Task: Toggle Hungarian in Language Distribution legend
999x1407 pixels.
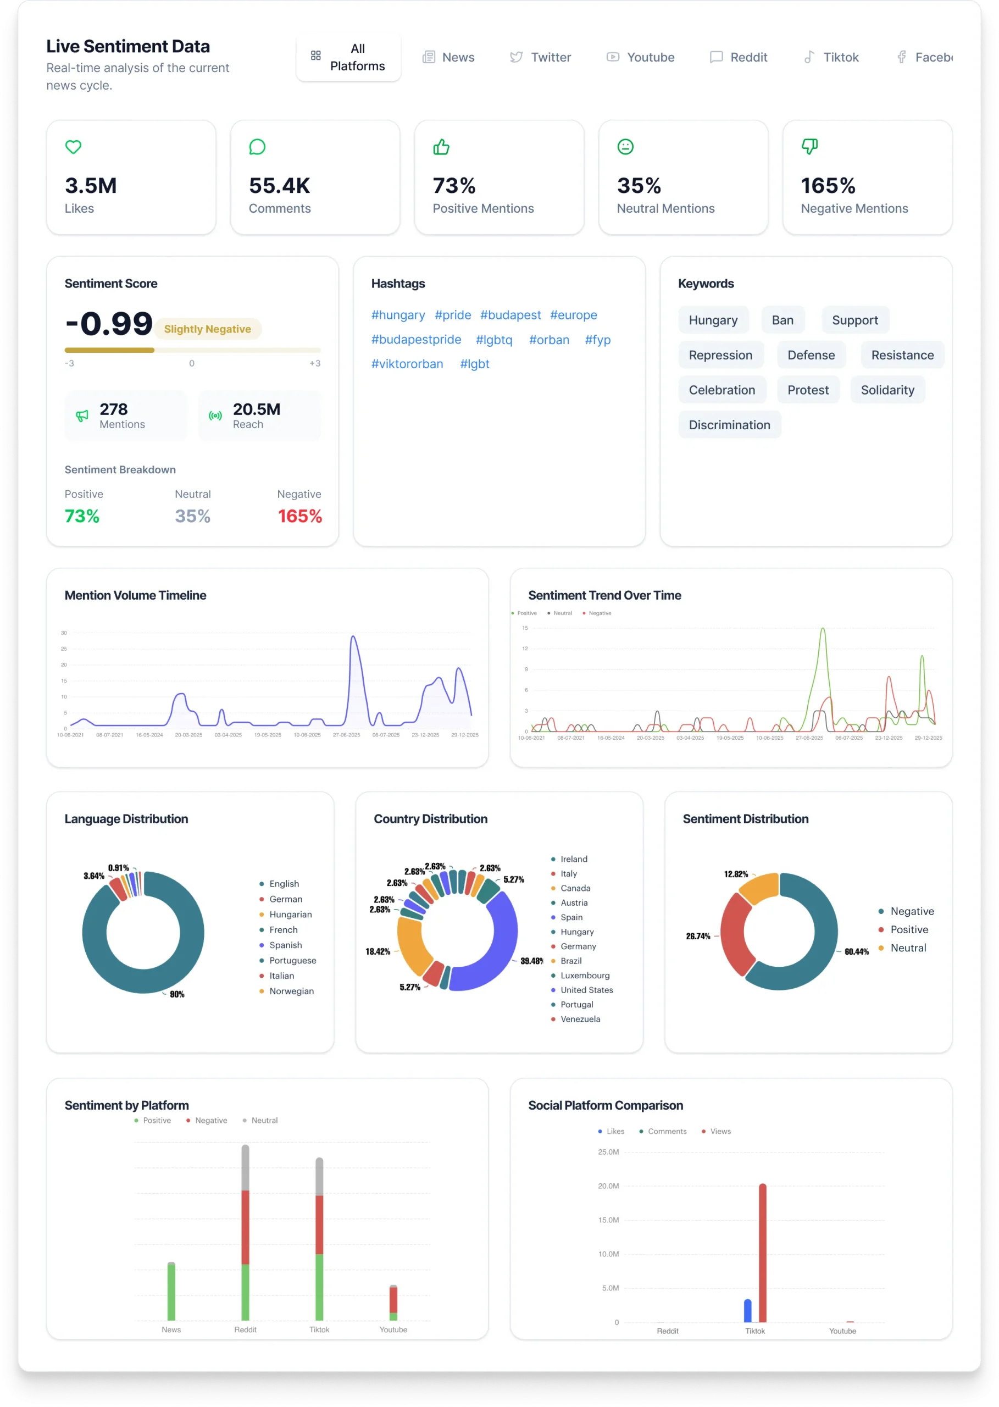Action: pyautogui.click(x=290, y=914)
